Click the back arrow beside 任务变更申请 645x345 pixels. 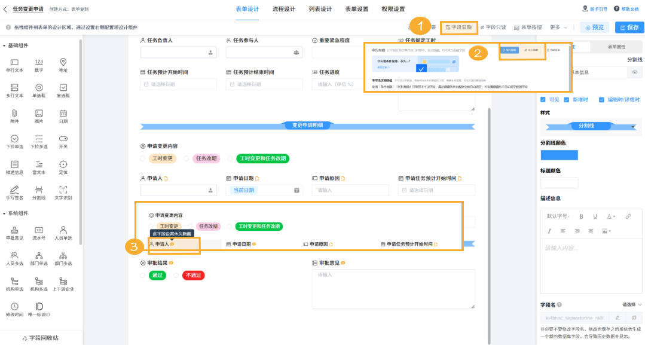pyautogui.click(x=6, y=10)
